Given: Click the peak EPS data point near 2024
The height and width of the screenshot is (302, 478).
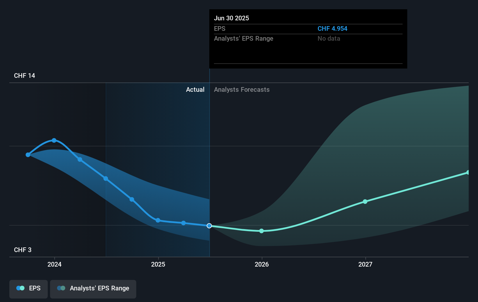Looking at the screenshot, I should 54,141.
